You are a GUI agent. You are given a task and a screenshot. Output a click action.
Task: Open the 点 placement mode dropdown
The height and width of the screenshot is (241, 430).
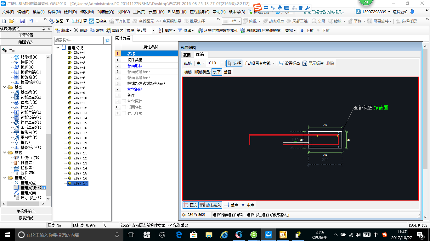coord(204,63)
